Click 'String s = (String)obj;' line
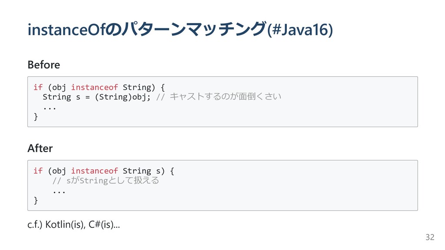445x250 pixels. (97, 97)
